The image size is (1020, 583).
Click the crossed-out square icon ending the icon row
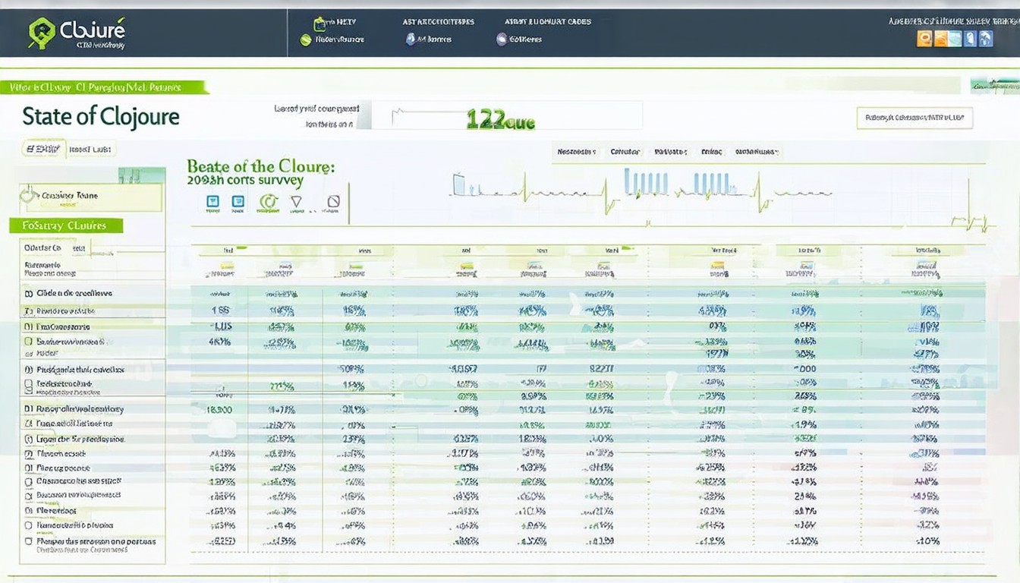(x=332, y=202)
